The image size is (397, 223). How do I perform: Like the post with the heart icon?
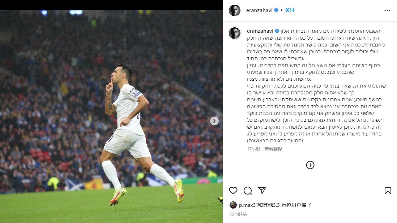[233, 191]
